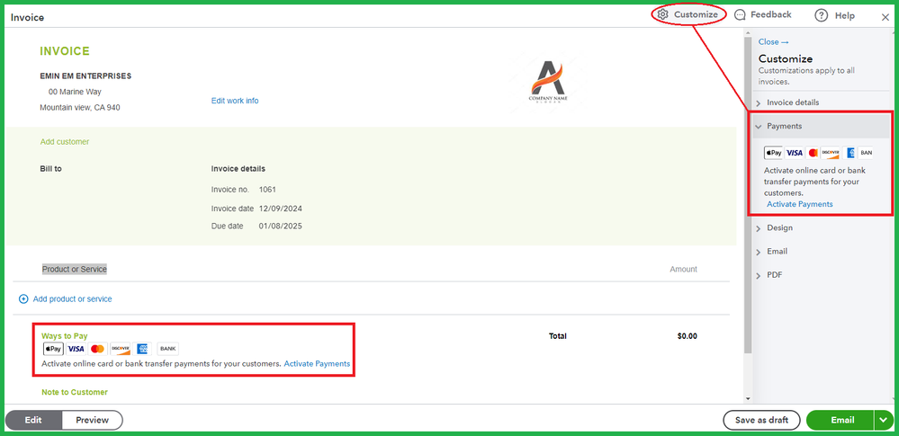Screen dimensions: 899x436
Task: Click Visa icon under Ways to Pay
Action: pyautogui.click(x=76, y=349)
